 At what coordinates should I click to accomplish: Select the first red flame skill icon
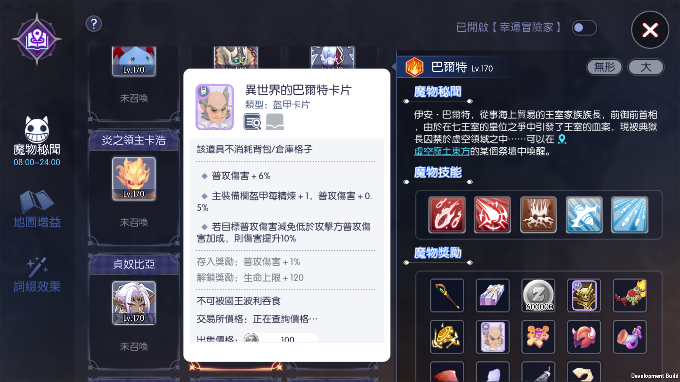(447, 215)
